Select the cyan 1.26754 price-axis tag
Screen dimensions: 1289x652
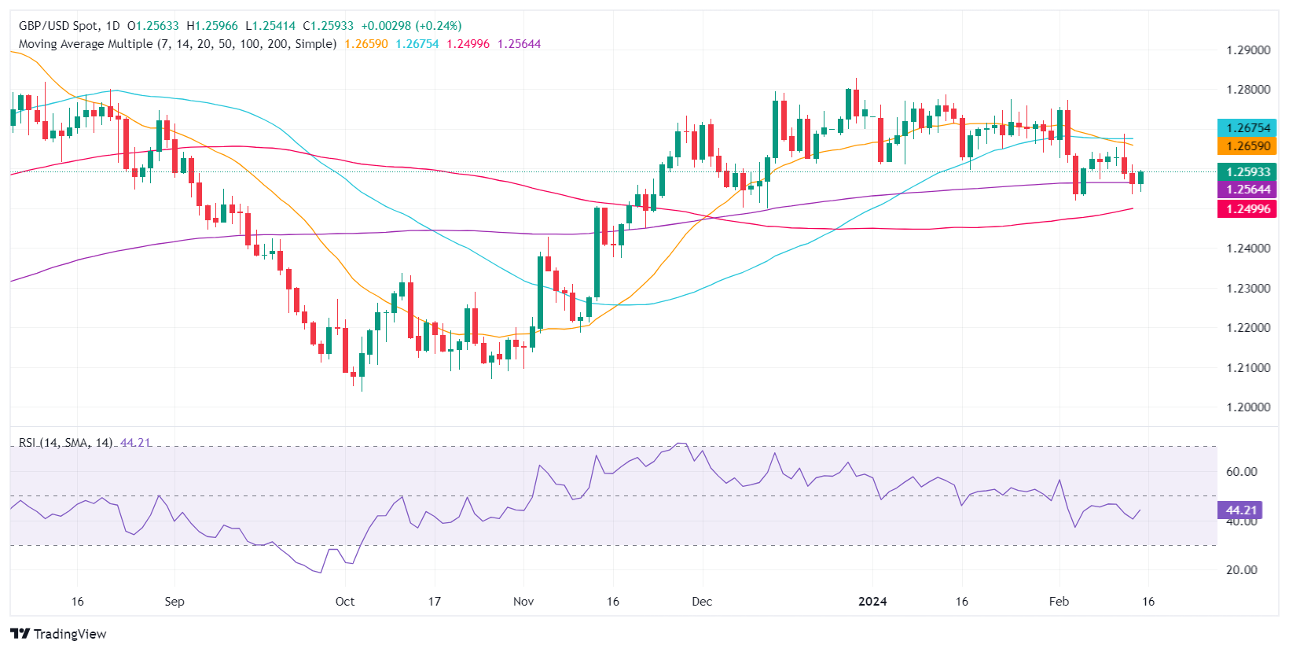point(1247,127)
